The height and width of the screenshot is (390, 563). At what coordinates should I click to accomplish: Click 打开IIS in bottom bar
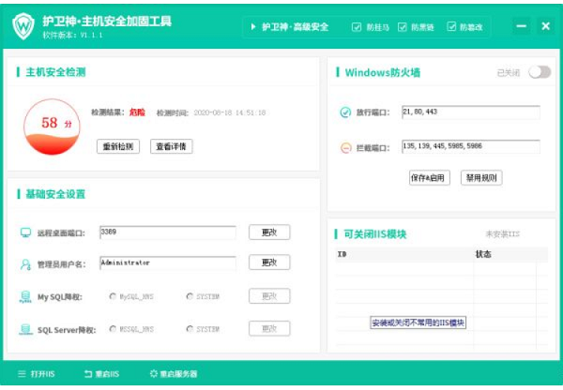(x=43, y=374)
